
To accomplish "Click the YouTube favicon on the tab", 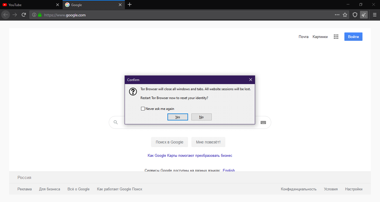I will pos(5,5).
